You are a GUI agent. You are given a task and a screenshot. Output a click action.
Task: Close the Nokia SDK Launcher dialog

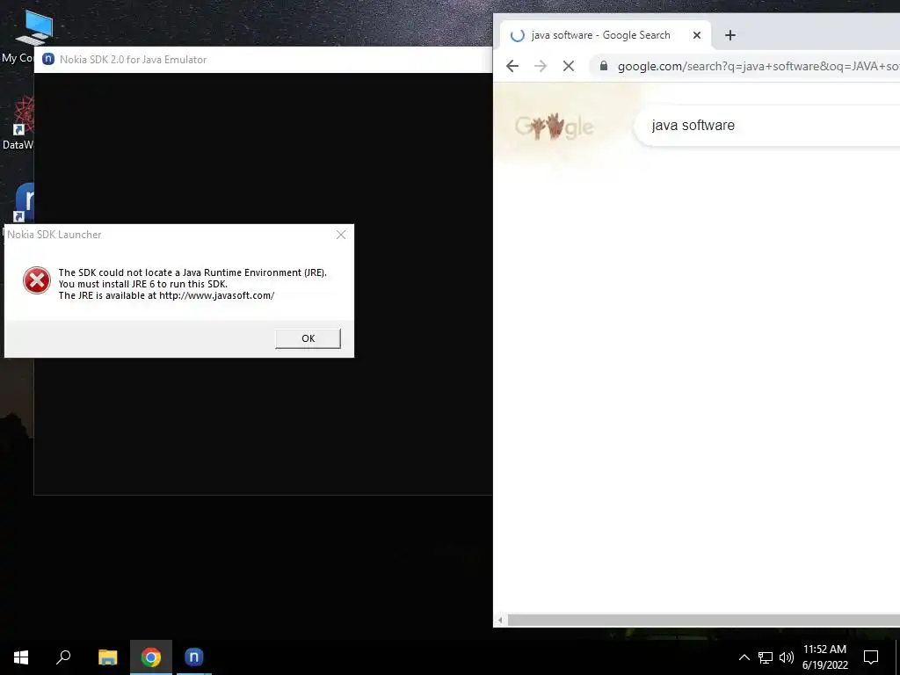tap(341, 235)
